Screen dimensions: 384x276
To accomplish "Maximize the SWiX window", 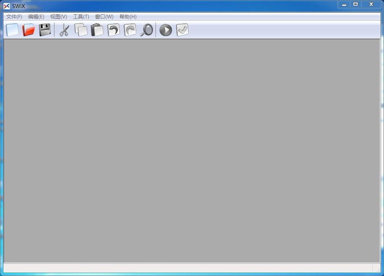I will click(355, 5).
